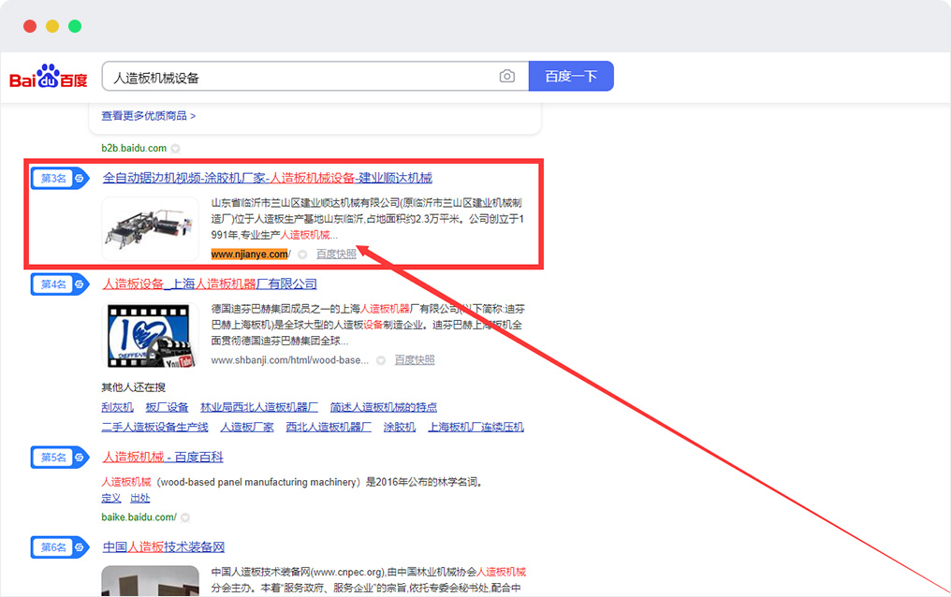Image resolution: width=951 pixels, height=597 pixels.
Task: Jump to the 出处 section link
Action: (x=140, y=498)
